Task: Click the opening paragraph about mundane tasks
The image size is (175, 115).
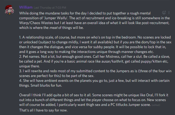Action: (94, 20)
